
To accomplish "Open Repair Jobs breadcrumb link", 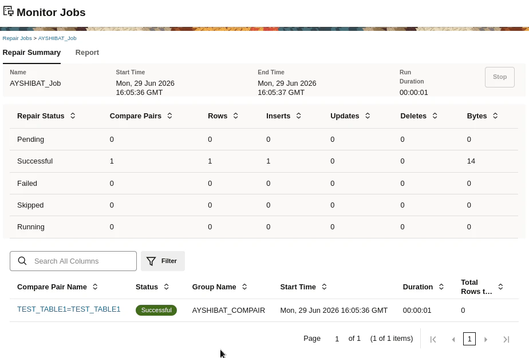I will pyautogui.click(x=17, y=38).
